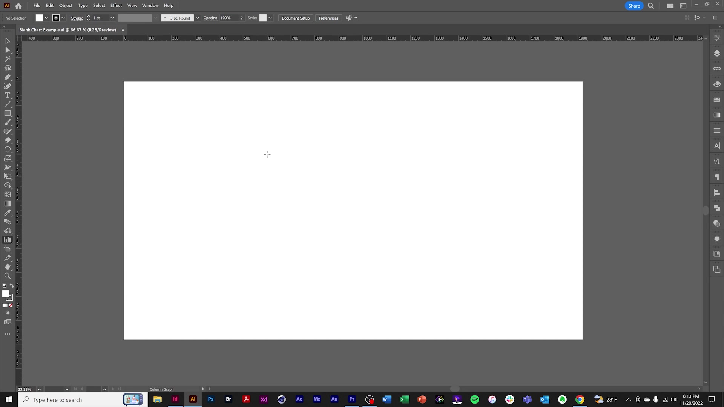724x407 pixels.
Task: Open Preferences from the control bar
Action: (328, 18)
